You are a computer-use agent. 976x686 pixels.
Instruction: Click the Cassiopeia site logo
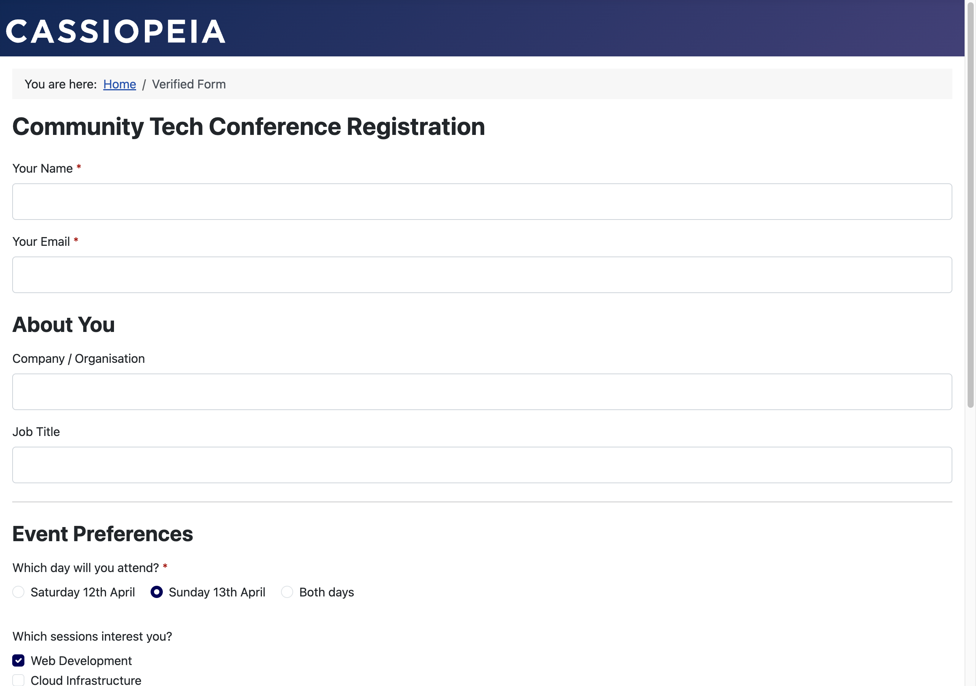click(115, 32)
